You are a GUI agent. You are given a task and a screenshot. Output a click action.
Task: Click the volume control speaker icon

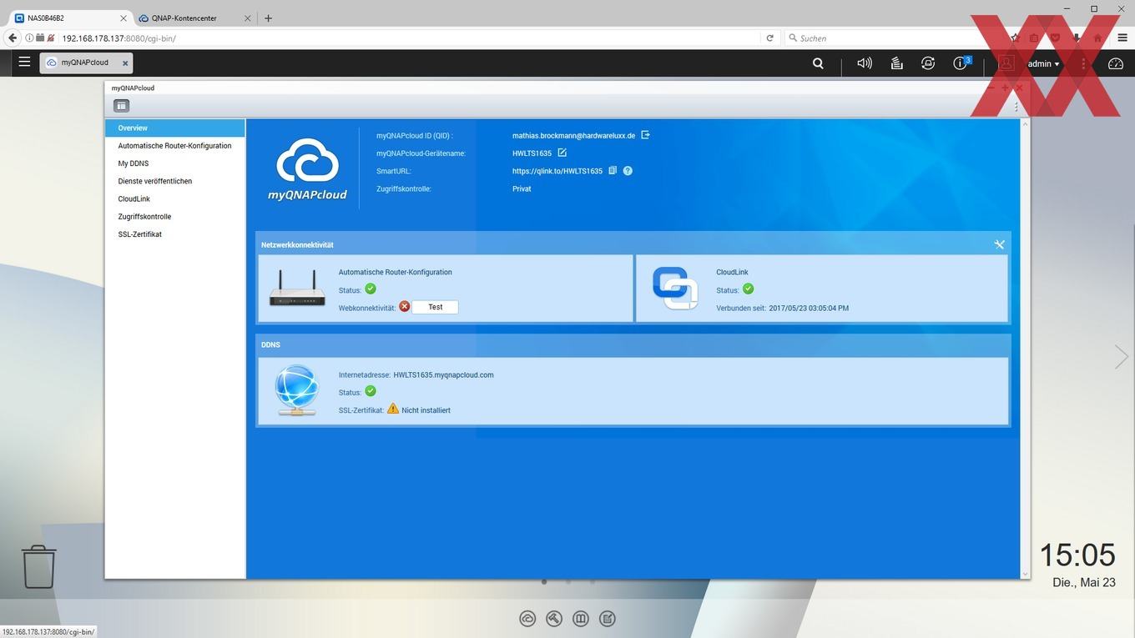pos(865,63)
